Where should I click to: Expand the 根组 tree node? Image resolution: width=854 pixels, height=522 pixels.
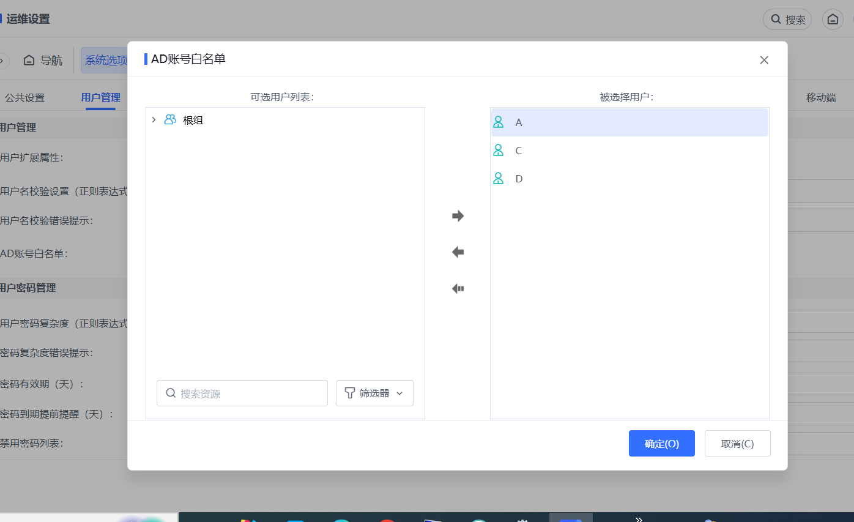point(154,120)
